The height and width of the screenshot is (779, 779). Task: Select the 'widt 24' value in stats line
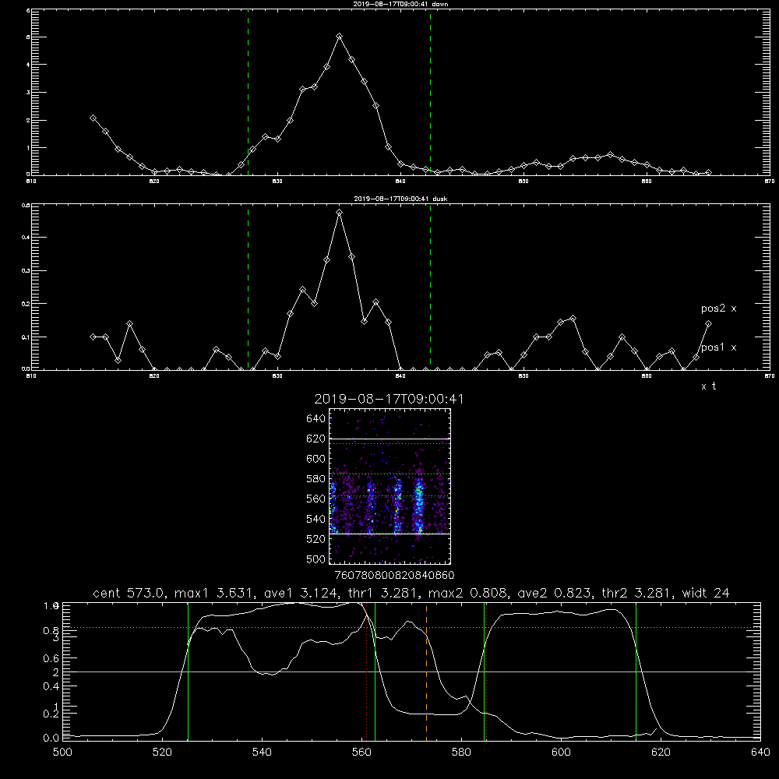coord(706,593)
